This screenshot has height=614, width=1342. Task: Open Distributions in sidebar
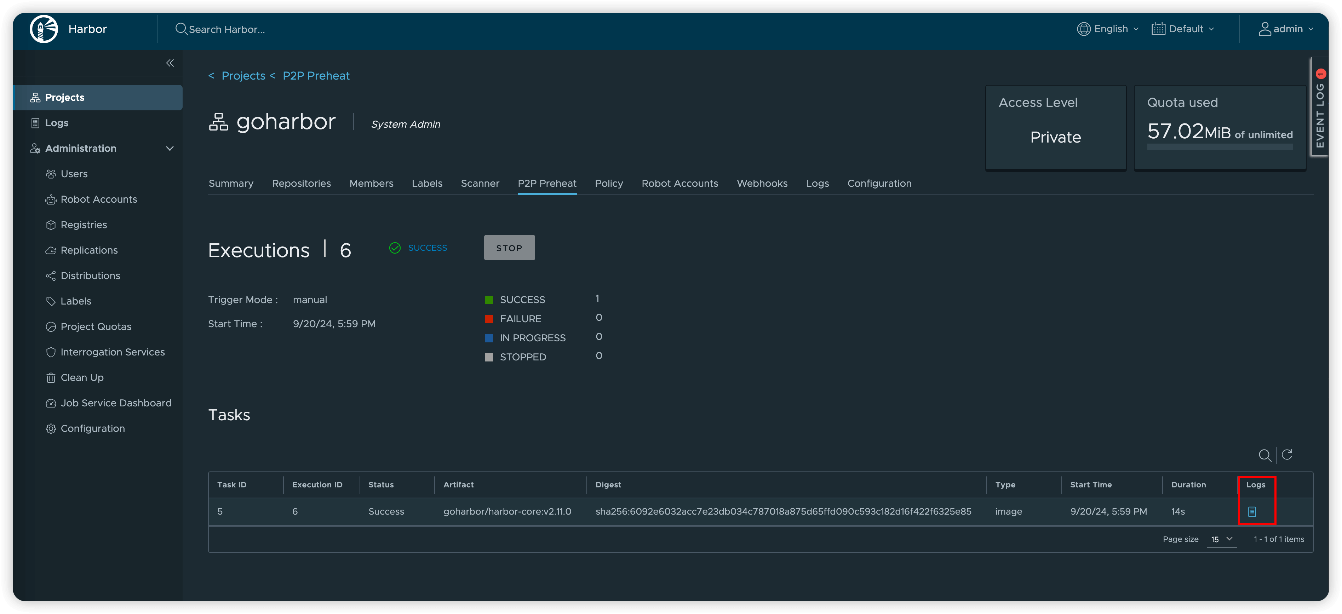tap(90, 276)
